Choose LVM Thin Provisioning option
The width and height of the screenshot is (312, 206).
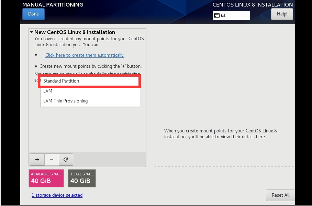coord(90,101)
